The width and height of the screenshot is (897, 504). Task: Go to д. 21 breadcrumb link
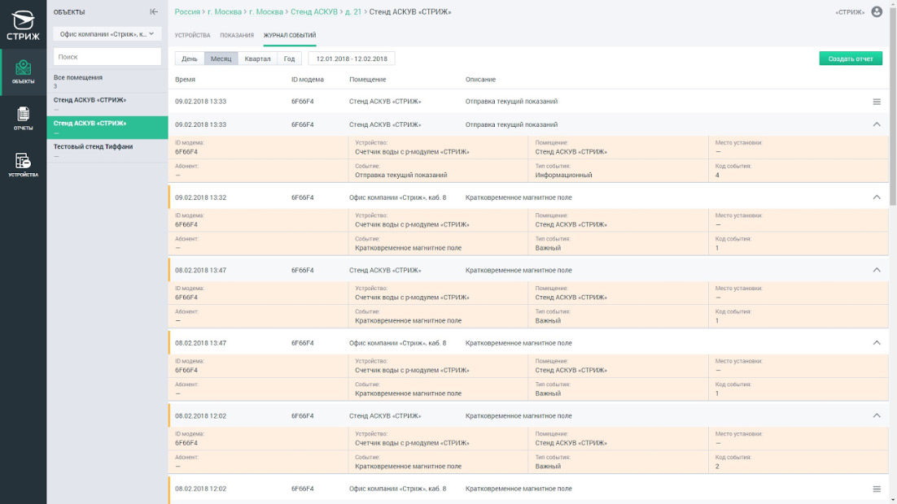[353, 11]
